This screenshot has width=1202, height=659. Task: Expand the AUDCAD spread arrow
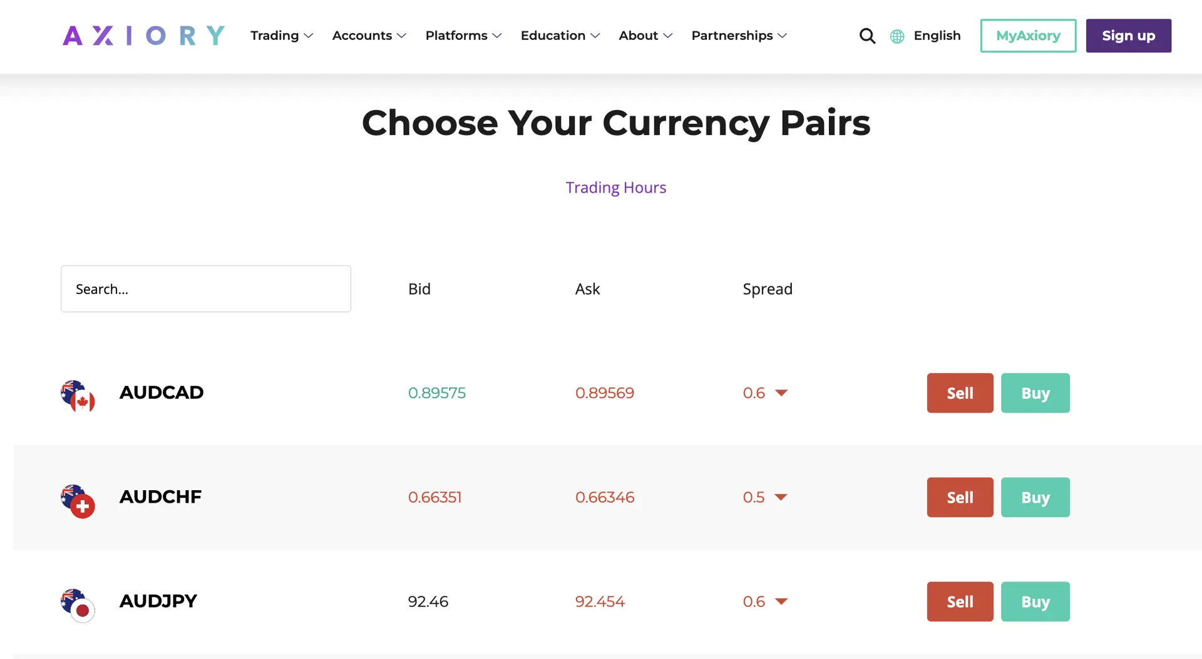781,393
